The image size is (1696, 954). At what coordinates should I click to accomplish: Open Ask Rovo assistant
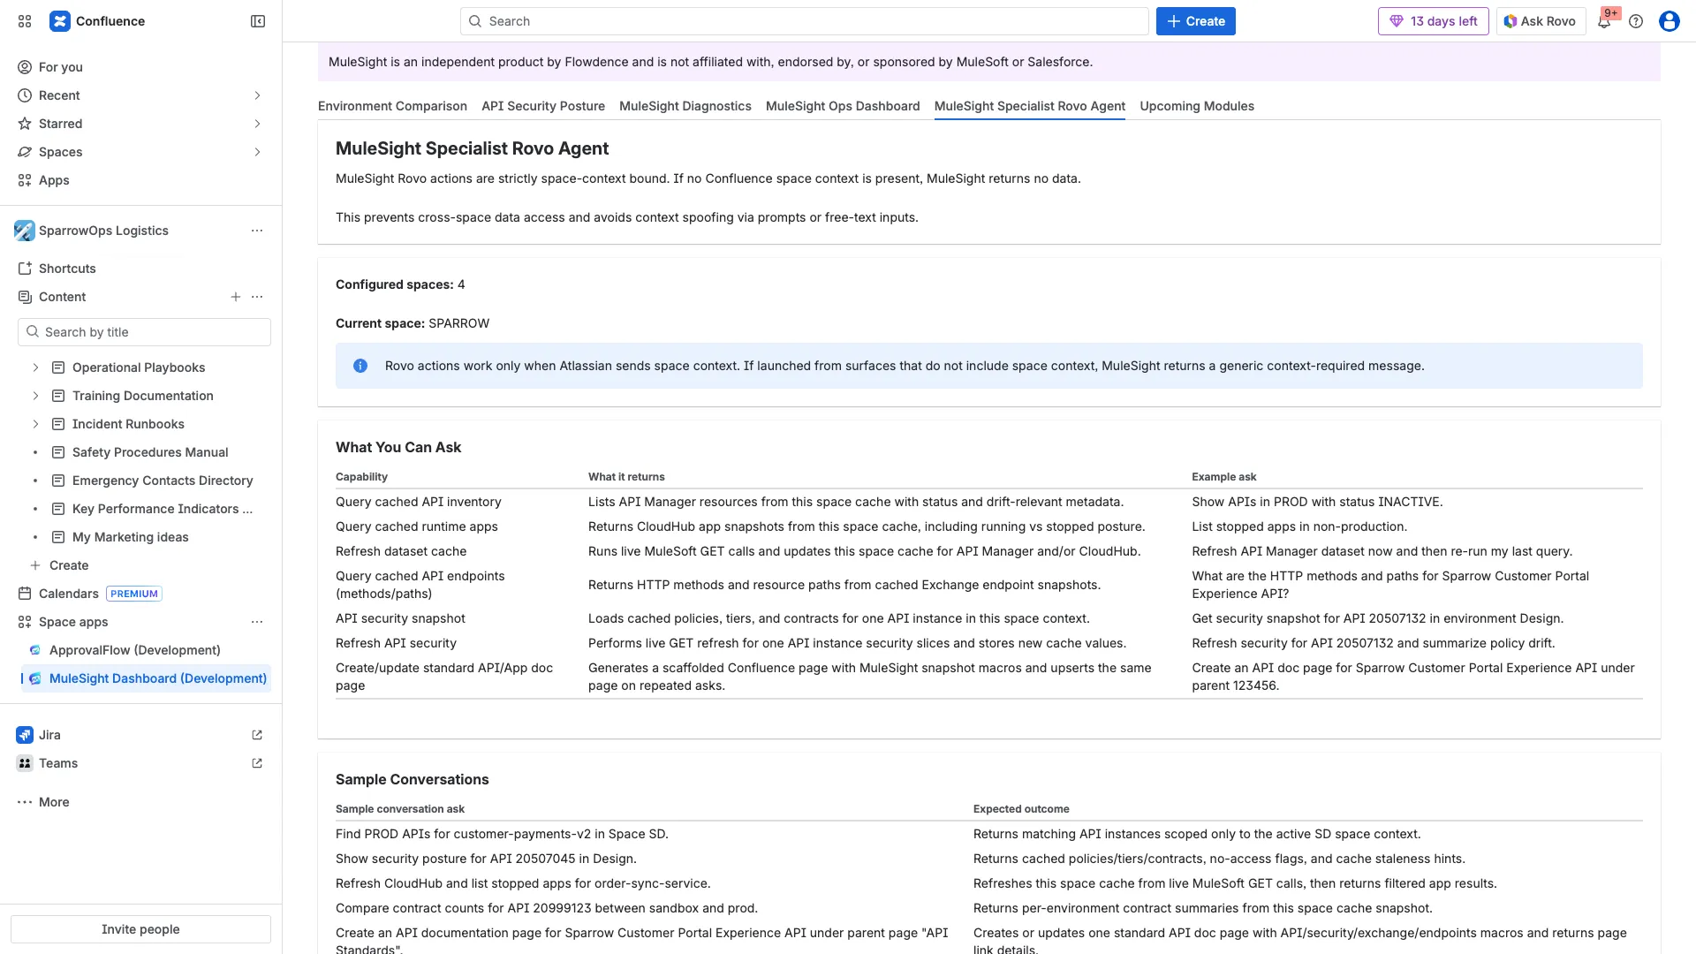coord(1541,21)
